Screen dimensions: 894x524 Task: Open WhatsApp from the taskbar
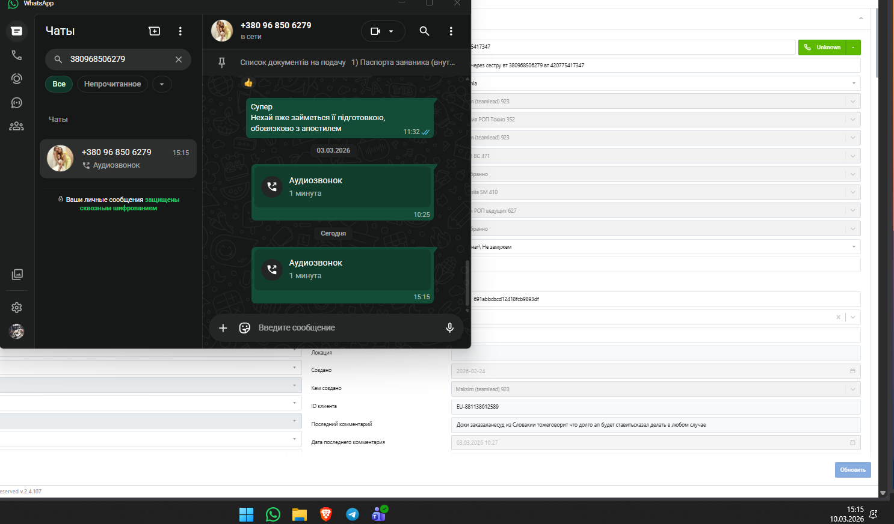pos(273,514)
